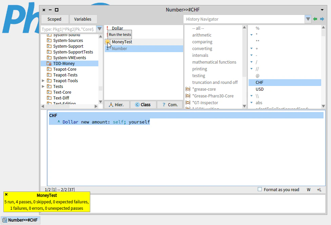Click the method list scrollbar down arrow
This screenshot has height=225, width=331.
[323, 106]
